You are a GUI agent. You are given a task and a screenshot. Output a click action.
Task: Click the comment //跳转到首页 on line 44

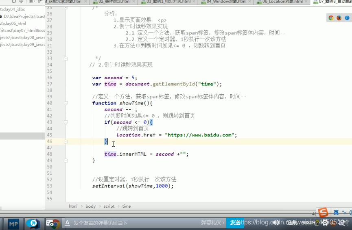[x=132, y=128]
